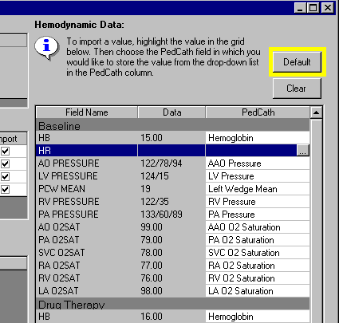This screenshot has width=339, height=323.
Task: Click the blue information balloon icon
Action: [x=46, y=48]
